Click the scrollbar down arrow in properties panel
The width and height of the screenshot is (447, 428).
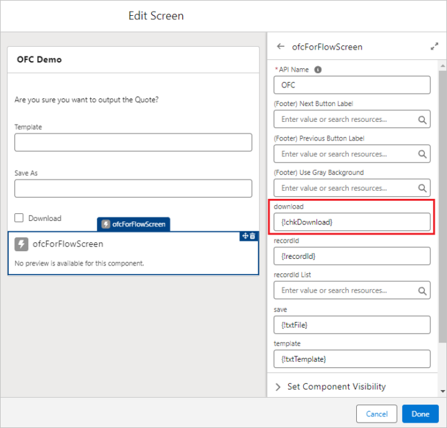click(x=442, y=392)
